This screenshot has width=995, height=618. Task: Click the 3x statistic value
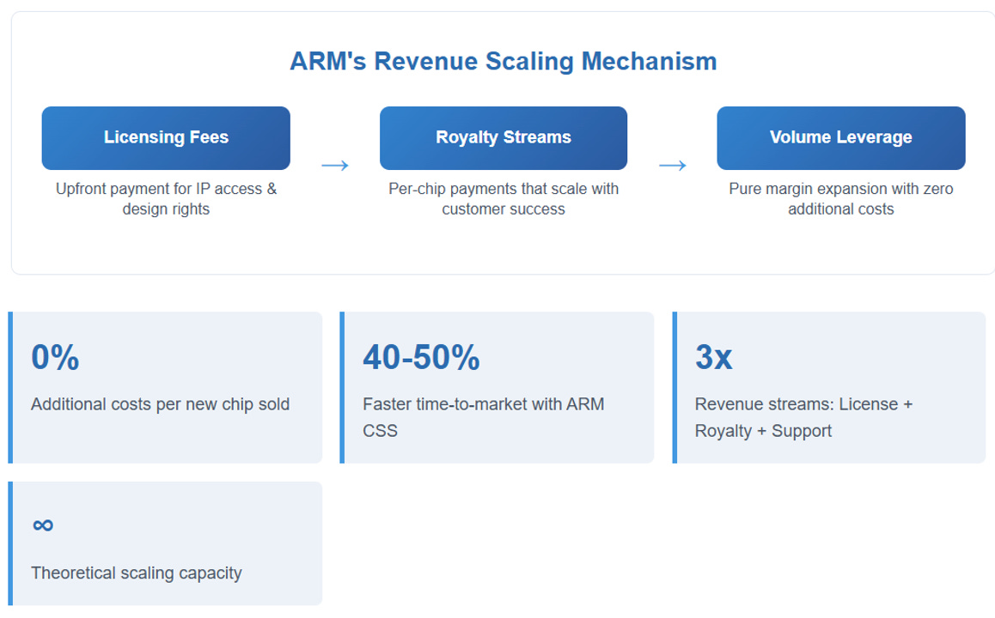(x=713, y=357)
